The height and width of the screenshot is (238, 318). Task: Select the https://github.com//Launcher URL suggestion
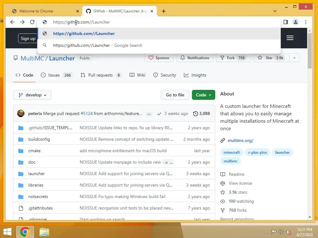pyautogui.click(x=159, y=33)
